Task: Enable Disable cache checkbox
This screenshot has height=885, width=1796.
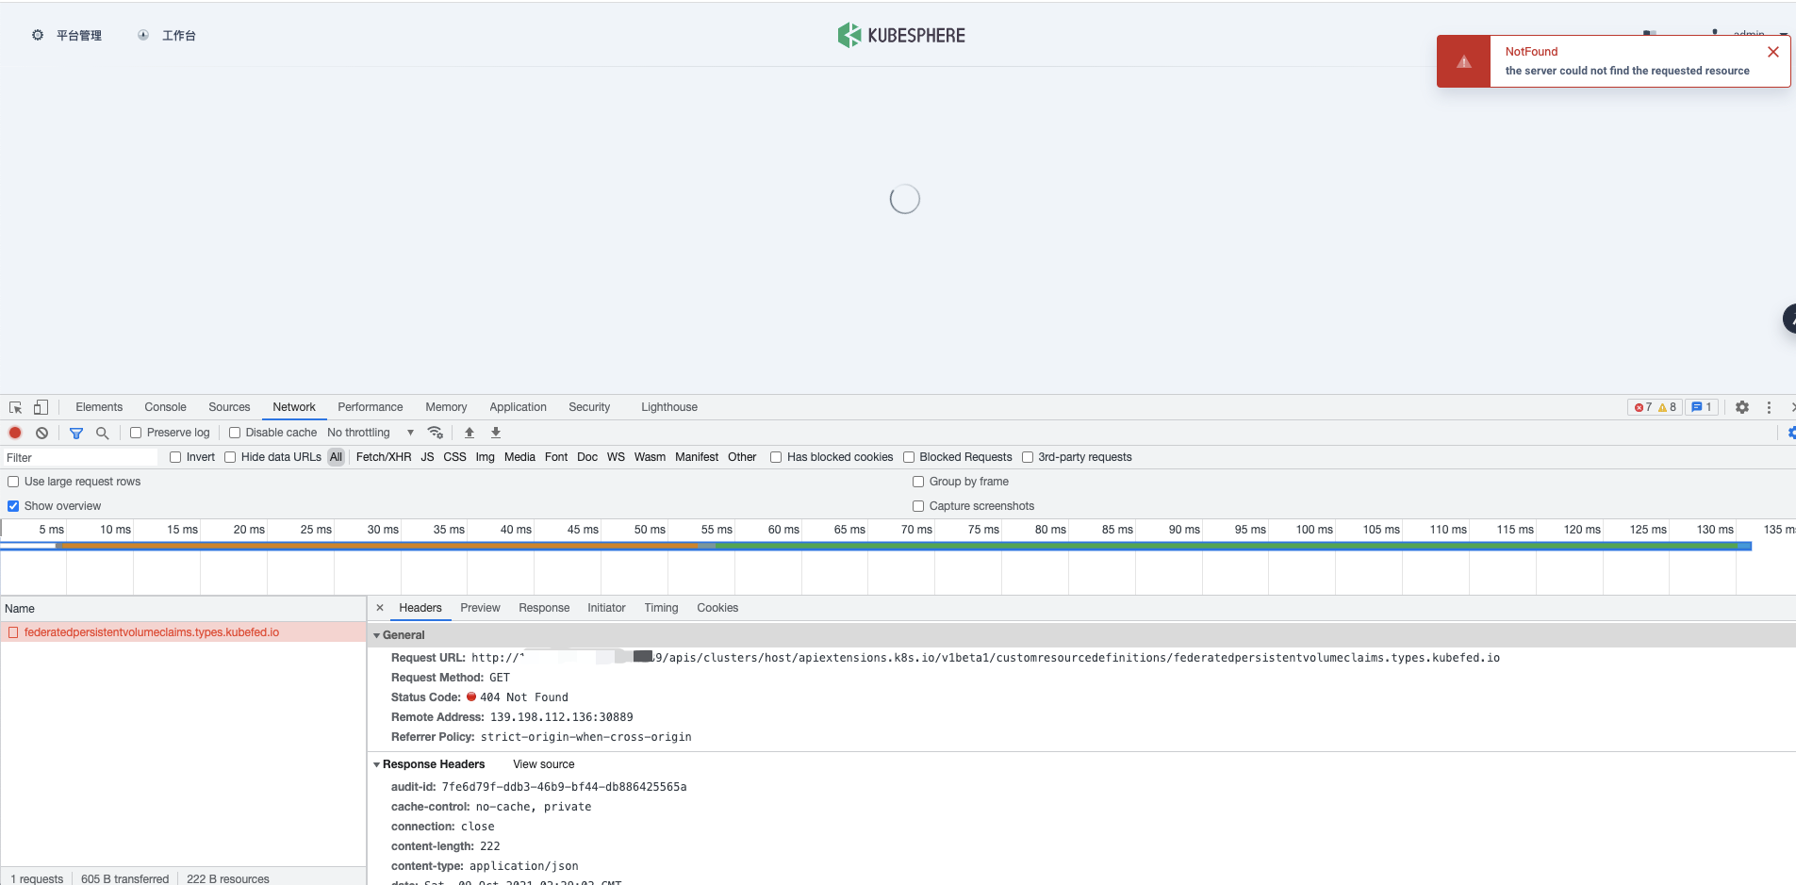Action: 235,433
